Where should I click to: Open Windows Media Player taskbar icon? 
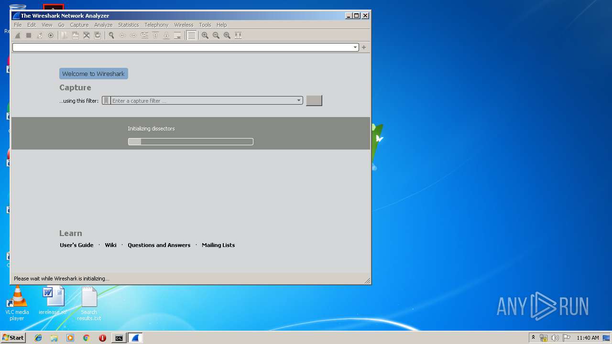coord(70,338)
